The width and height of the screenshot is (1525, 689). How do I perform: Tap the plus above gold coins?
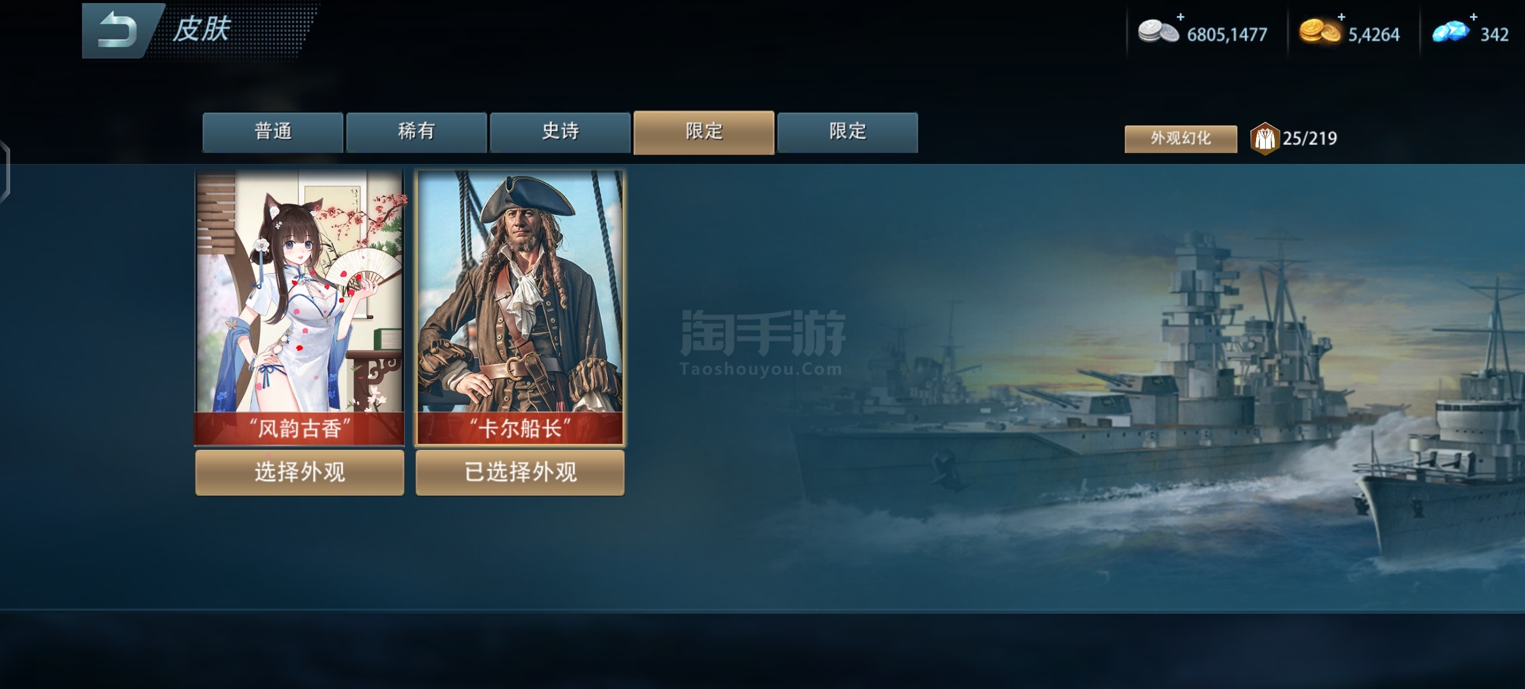click(x=1341, y=17)
